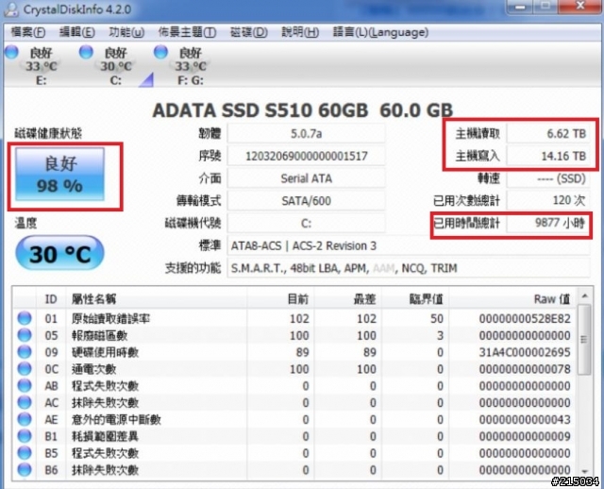604x489 pixels.
Task: Open the 語言(L)(Language) menu
Action: tap(380, 32)
